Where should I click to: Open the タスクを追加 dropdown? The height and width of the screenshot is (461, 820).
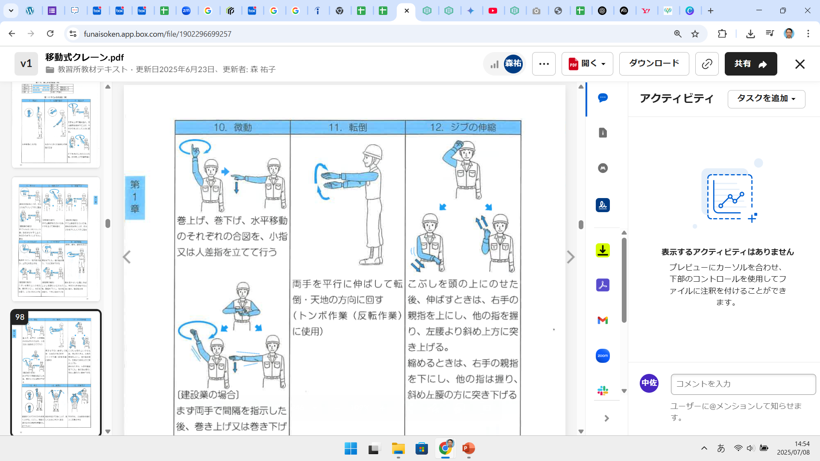coord(766,99)
